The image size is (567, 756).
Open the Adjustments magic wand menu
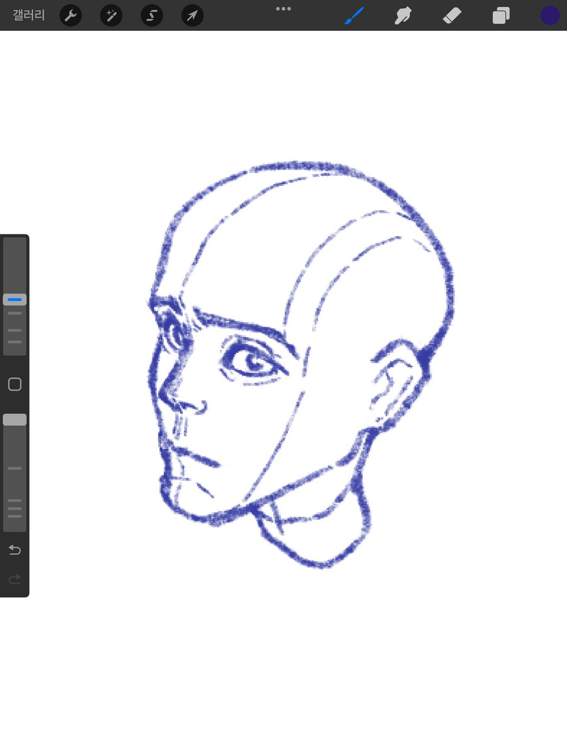(111, 15)
